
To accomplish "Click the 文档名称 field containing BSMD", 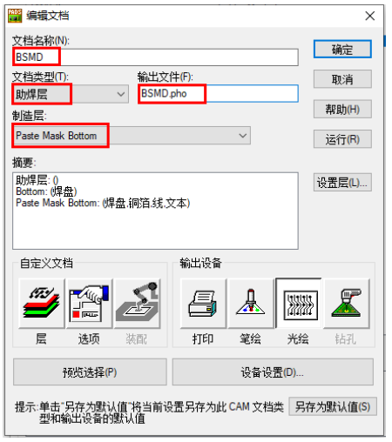I will [x=155, y=57].
